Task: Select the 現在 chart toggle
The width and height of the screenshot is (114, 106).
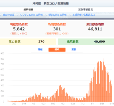Action: pyautogui.click(x=40, y=50)
